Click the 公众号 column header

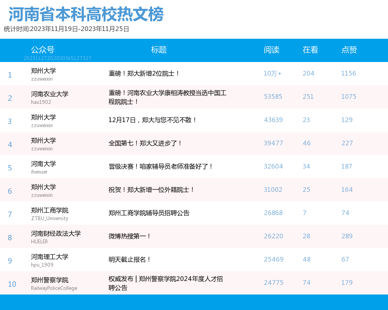(43, 50)
